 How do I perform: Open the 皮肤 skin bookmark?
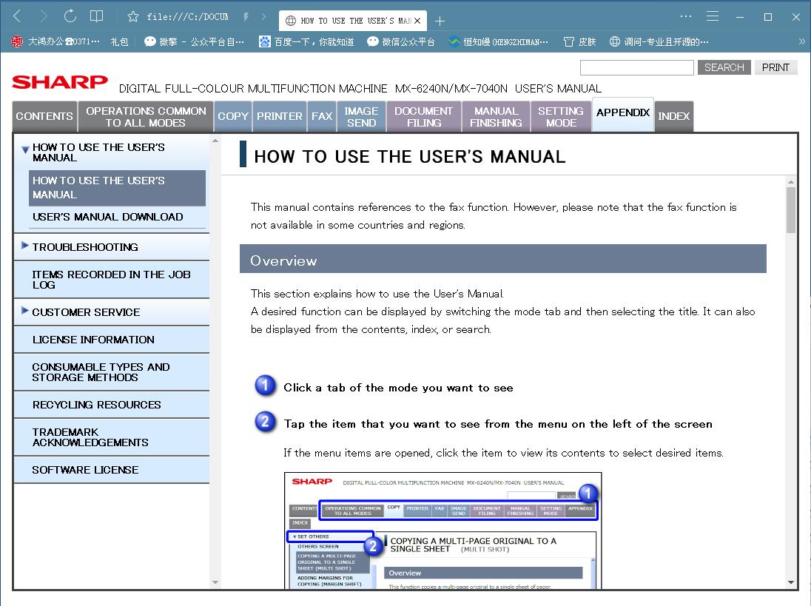click(580, 41)
